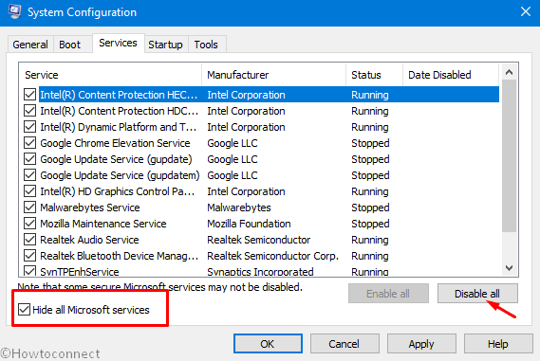Image resolution: width=540 pixels, height=361 pixels.
Task: Disable the Malwarebytes Service checkbox
Action: 30,207
